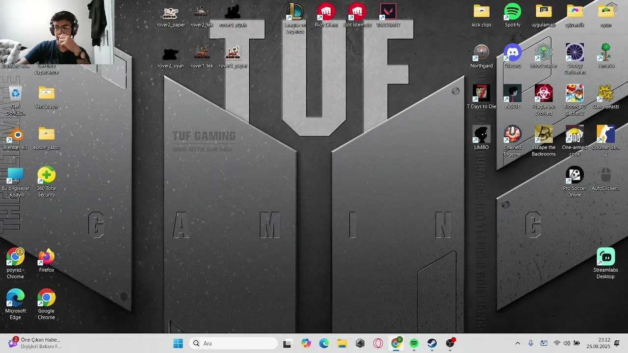Launch Escape the Backrooms shortcut
This screenshot has height=353, width=628.
point(544,141)
